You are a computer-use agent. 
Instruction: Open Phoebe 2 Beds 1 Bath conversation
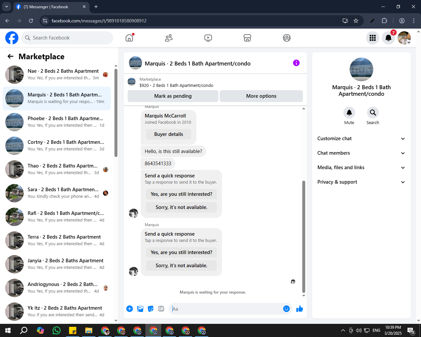57,122
